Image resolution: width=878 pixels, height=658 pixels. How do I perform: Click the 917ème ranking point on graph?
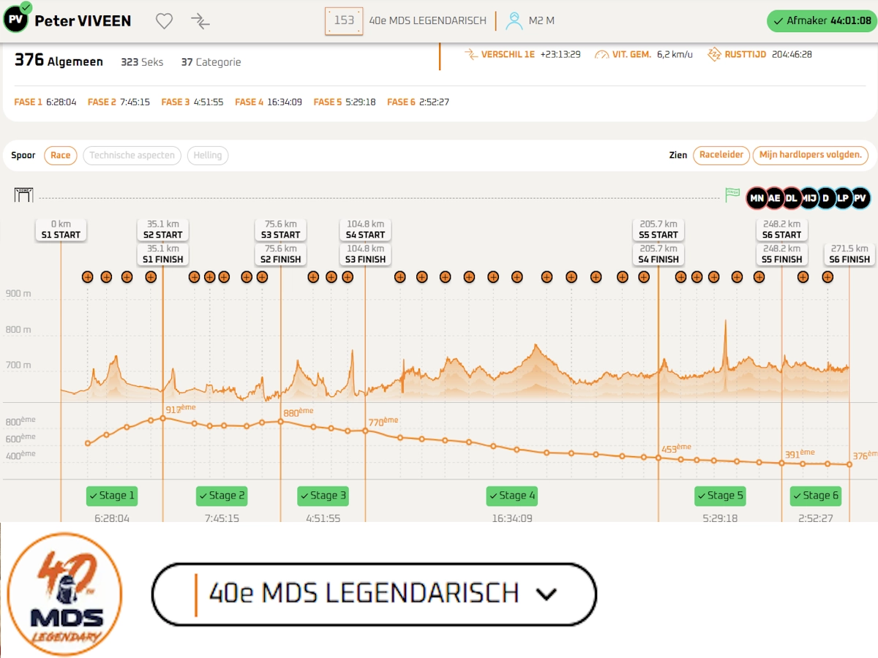(162, 417)
